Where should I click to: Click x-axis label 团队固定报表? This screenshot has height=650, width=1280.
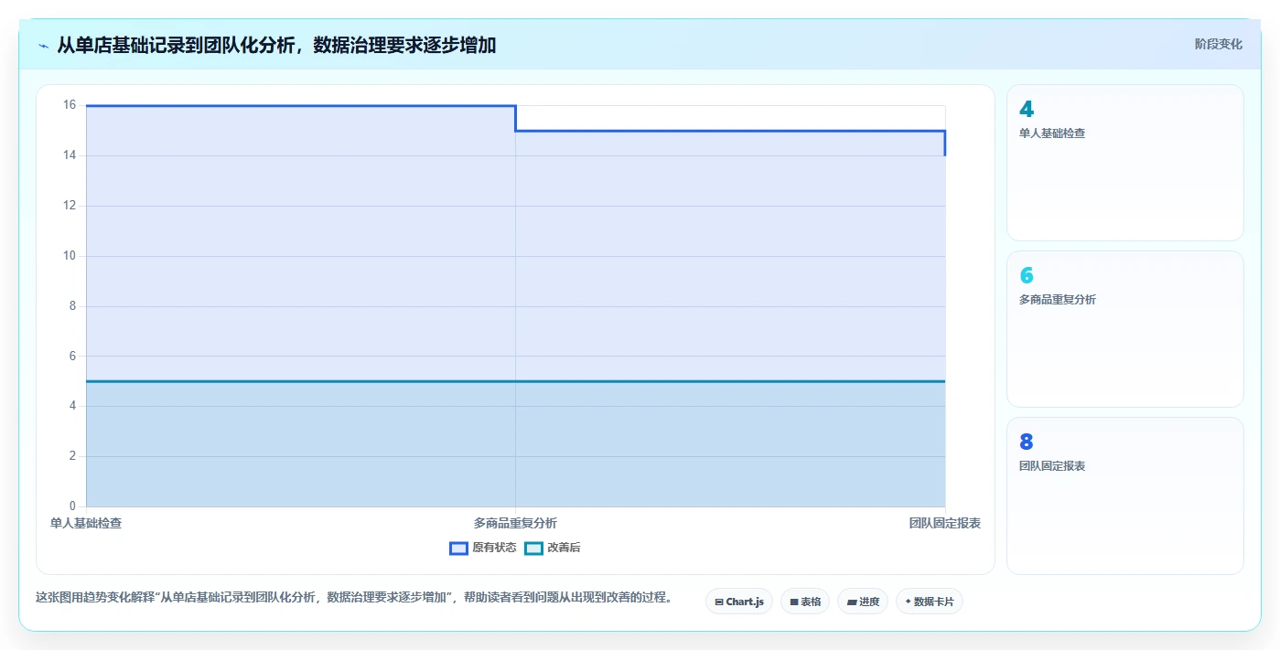945,523
